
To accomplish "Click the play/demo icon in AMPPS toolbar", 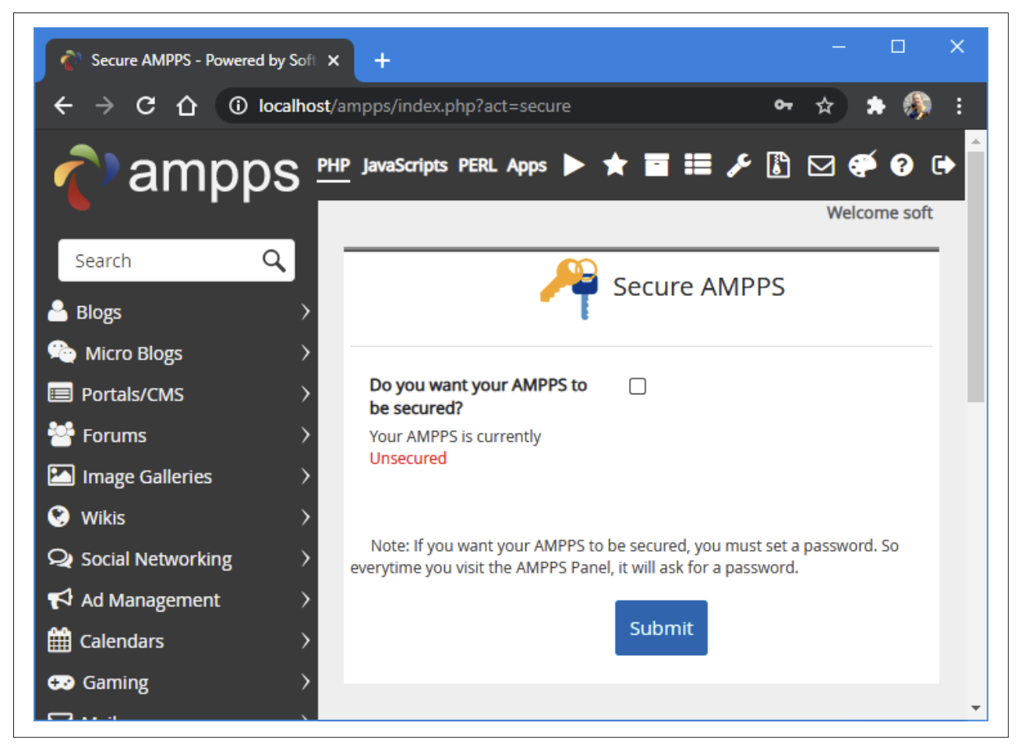I will (574, 165).
